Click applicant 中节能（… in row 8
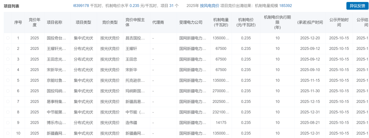This screenshot has width=369, height=138. click(x=135, y=112)
